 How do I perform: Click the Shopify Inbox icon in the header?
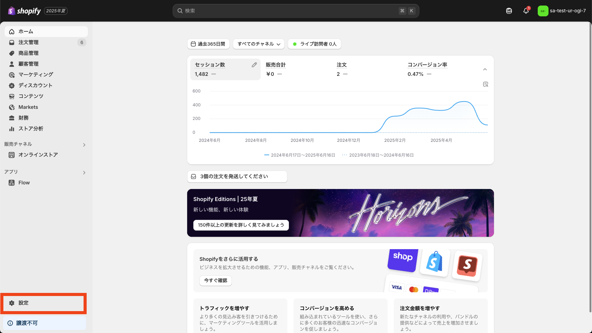(x=509, y=11)
